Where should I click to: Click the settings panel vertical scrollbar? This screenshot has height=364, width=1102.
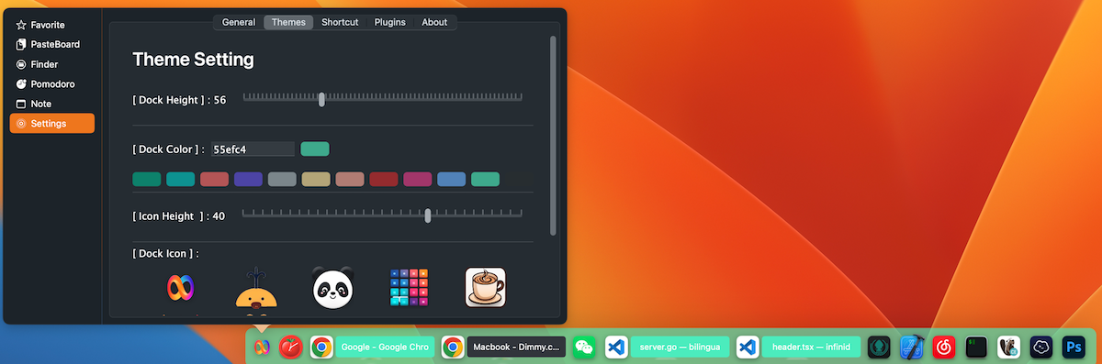tap(553, 135)
